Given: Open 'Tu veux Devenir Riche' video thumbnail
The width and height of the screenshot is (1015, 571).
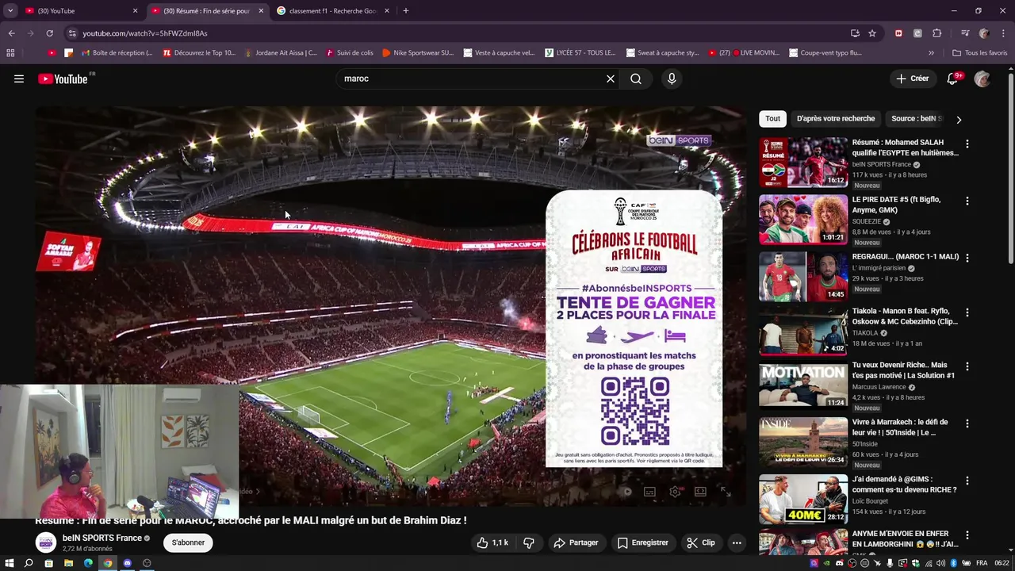Looking at the screenshot, I should 803,385.
